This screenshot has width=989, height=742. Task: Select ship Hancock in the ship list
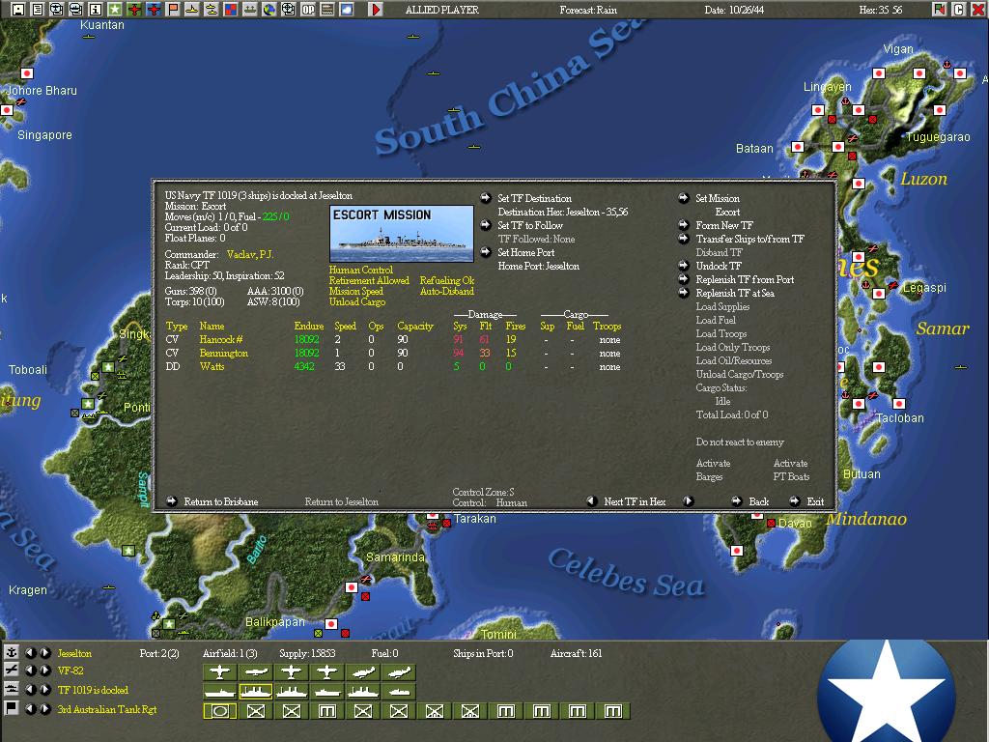(x=221, y=339)
